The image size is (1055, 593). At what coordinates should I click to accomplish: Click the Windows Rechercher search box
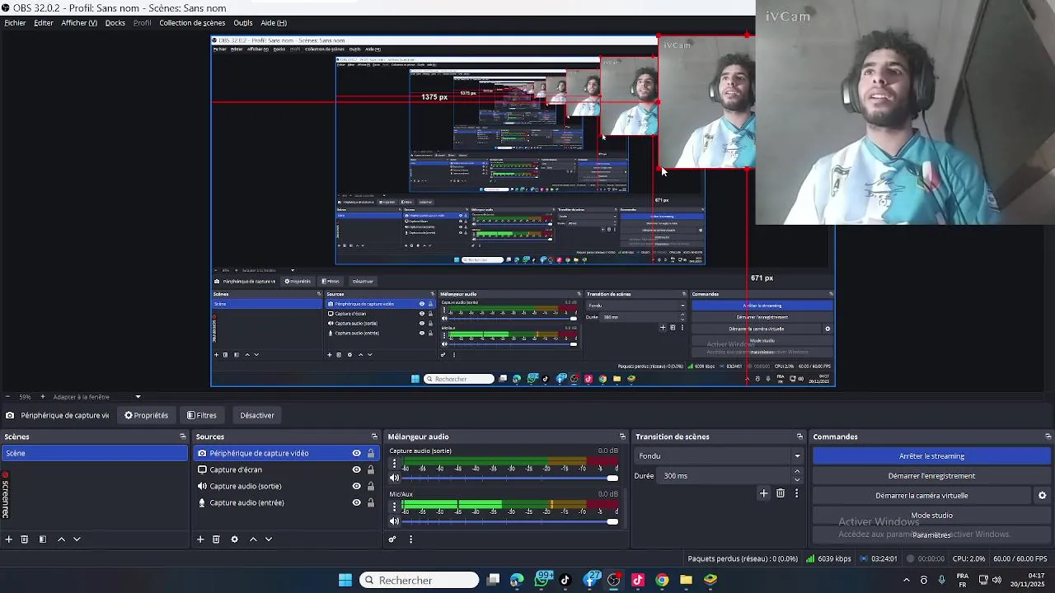point(419,580)
